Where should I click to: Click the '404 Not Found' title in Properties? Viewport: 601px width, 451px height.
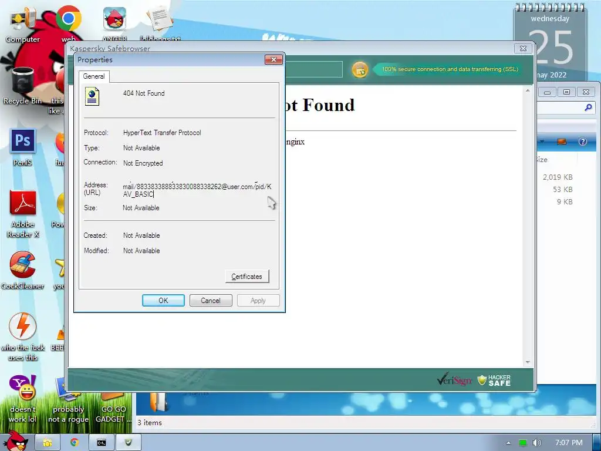coord(144,93)
